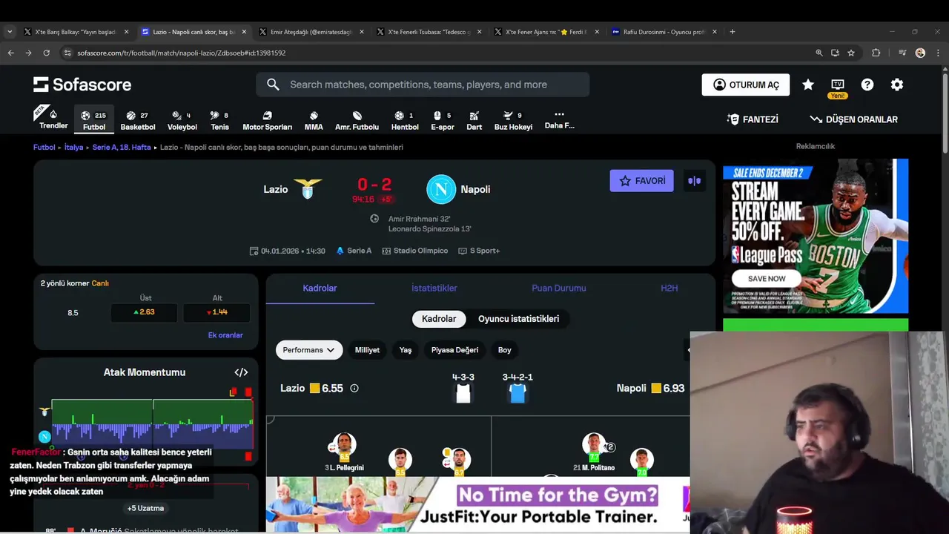Click Lazio 4-3-3 formation shirt
This screenshot has height=534, width=949.
pyautogui.click(x=463, y=393)
